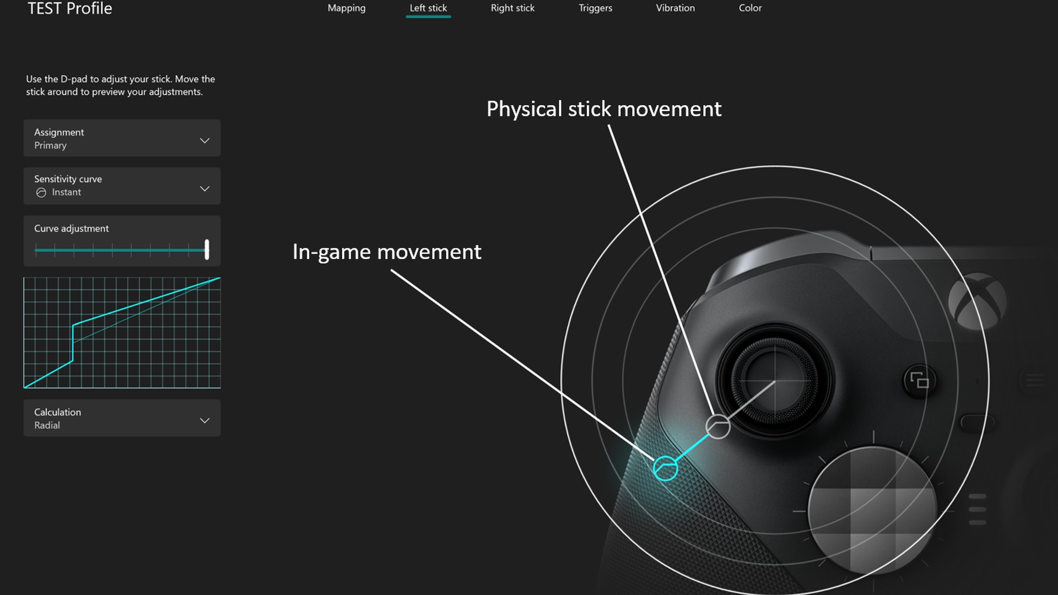1058x595 pixels.
Task: Select the Right stick tab
Action: [512, 7]
